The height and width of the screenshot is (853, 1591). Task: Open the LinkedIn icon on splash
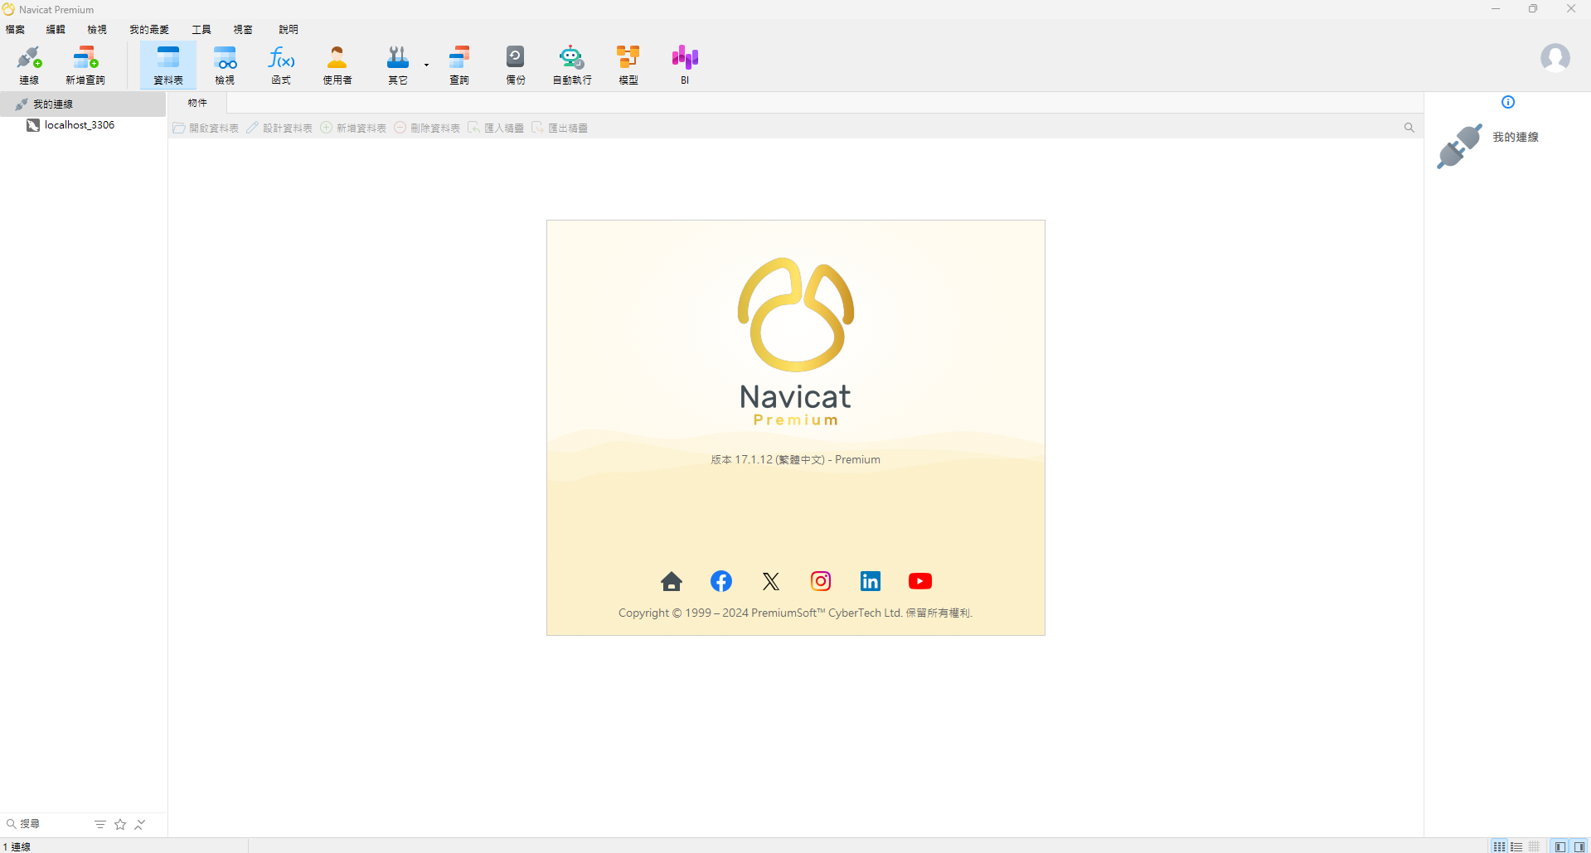[x=871, y=581]
